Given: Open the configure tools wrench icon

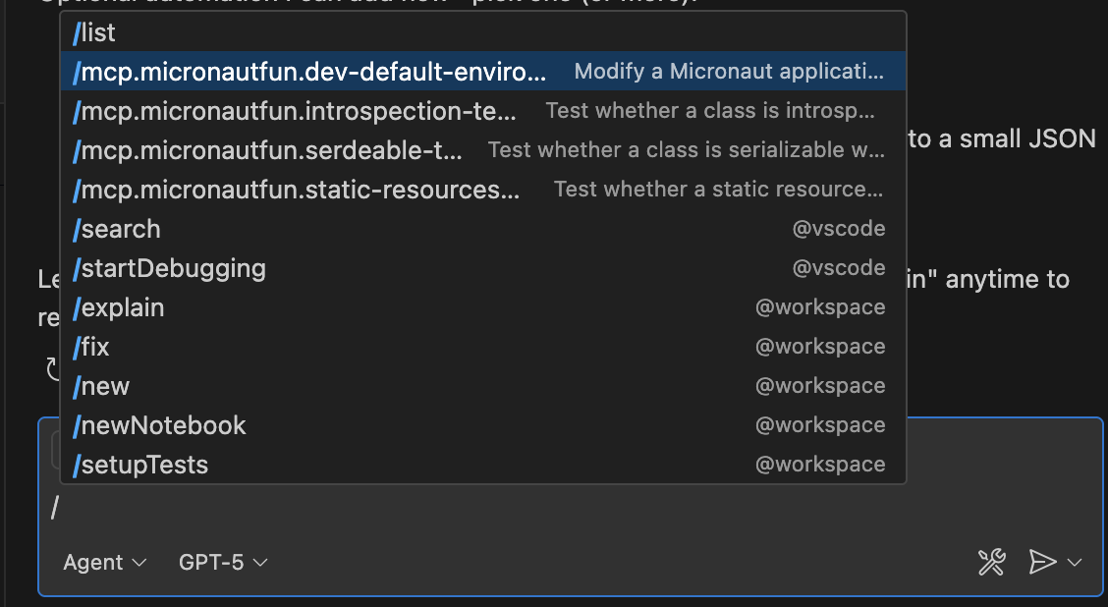Looking at the screenshot, I should [x=991, y=562].
